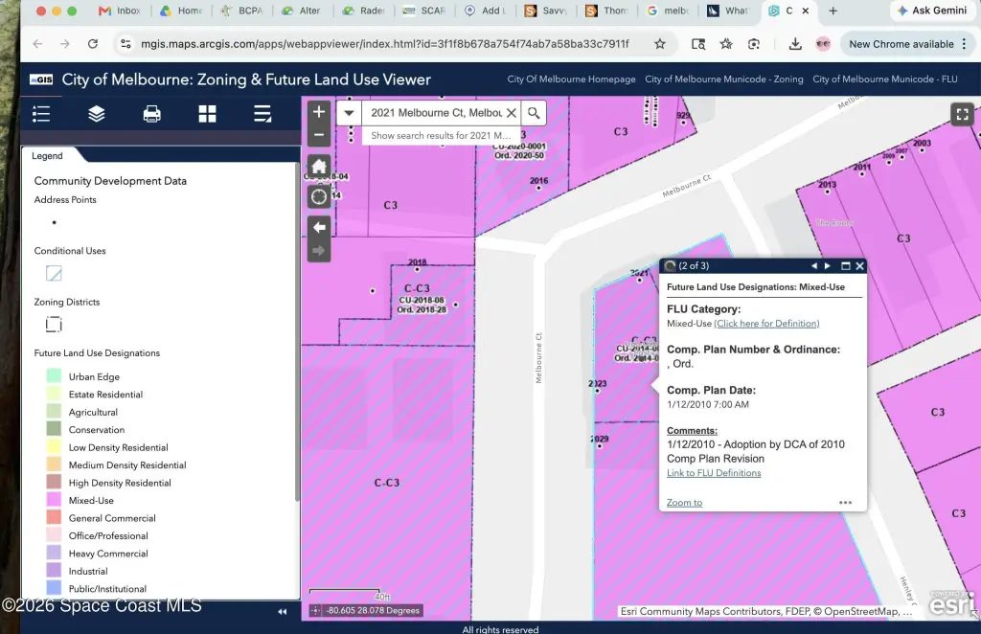Open the Print widget icon
Screen dimensions: 981x634
(152, 114)
